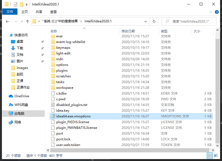
Task: Select the idea64.exe.vmoptions file icon
Action: [53, 116]
